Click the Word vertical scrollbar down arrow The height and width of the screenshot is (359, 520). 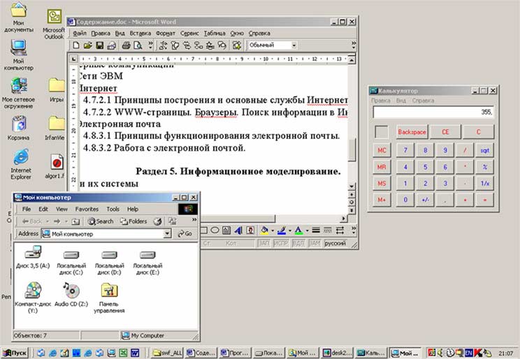point(352,186)
